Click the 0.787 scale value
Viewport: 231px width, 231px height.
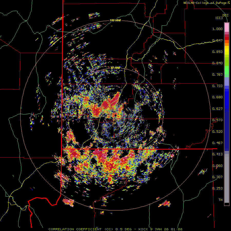point(217,74)
